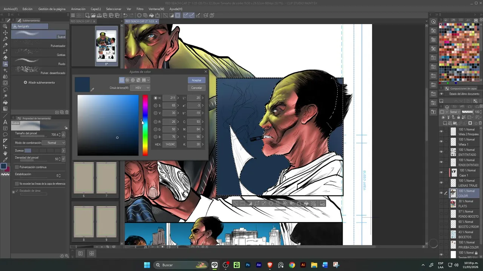Click the Open file folder icon
483x271 pixels.
pos(93,15)
